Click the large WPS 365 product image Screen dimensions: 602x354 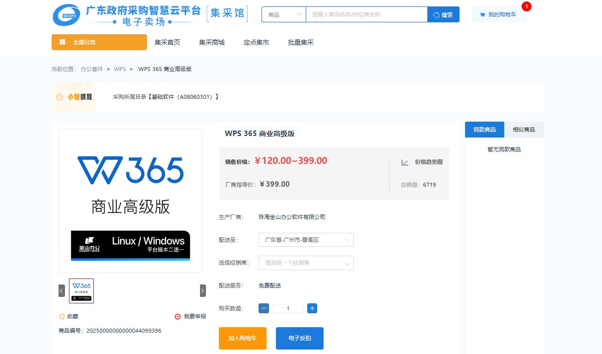(131, 201)
